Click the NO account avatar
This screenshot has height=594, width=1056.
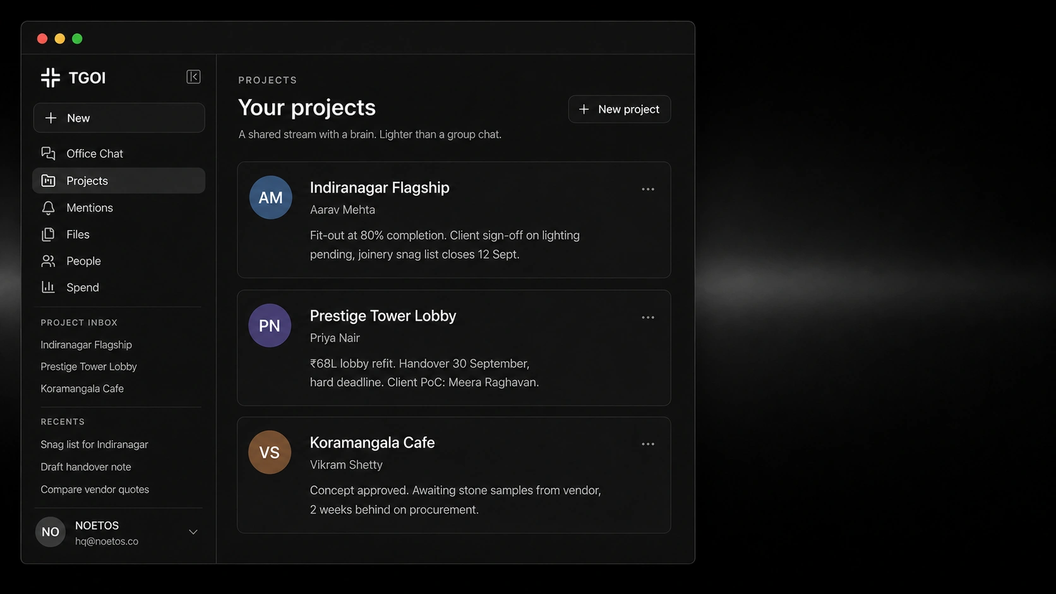tap(51, 532)
